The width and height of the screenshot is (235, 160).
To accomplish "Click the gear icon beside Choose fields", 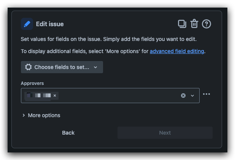I will point(28,67).
